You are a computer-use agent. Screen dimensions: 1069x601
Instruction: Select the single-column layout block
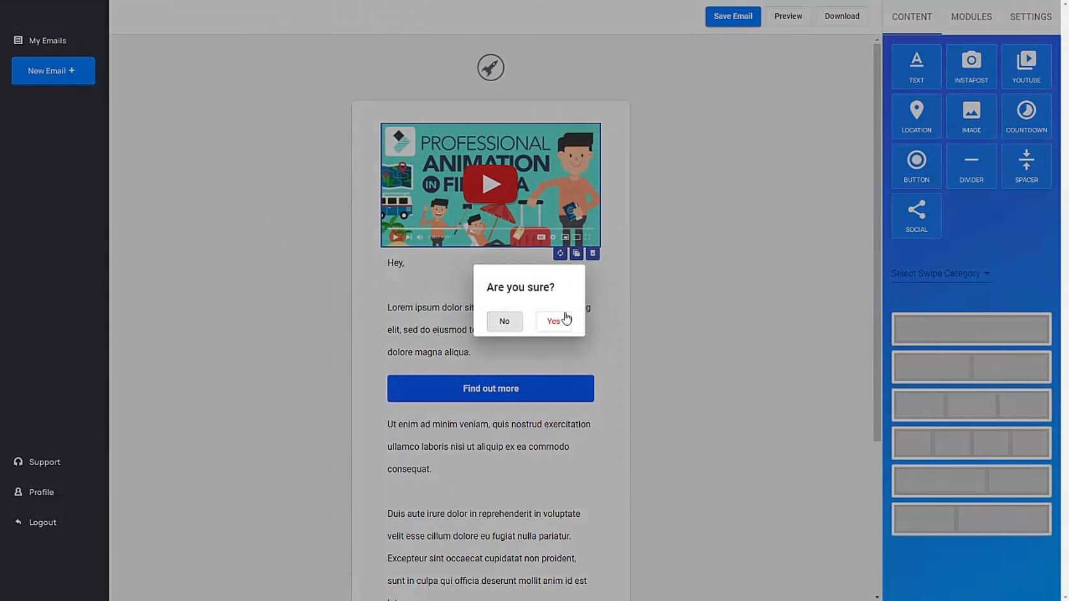pos(971,329)
